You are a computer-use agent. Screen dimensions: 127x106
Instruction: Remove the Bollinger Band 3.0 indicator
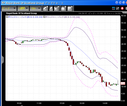click(44, 17)
